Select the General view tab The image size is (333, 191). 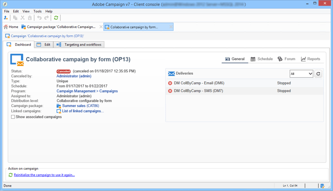tap(235, 59)
